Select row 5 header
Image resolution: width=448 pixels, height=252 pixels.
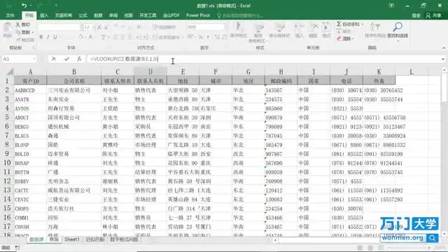pyautogui.click(x=7, y=118)
